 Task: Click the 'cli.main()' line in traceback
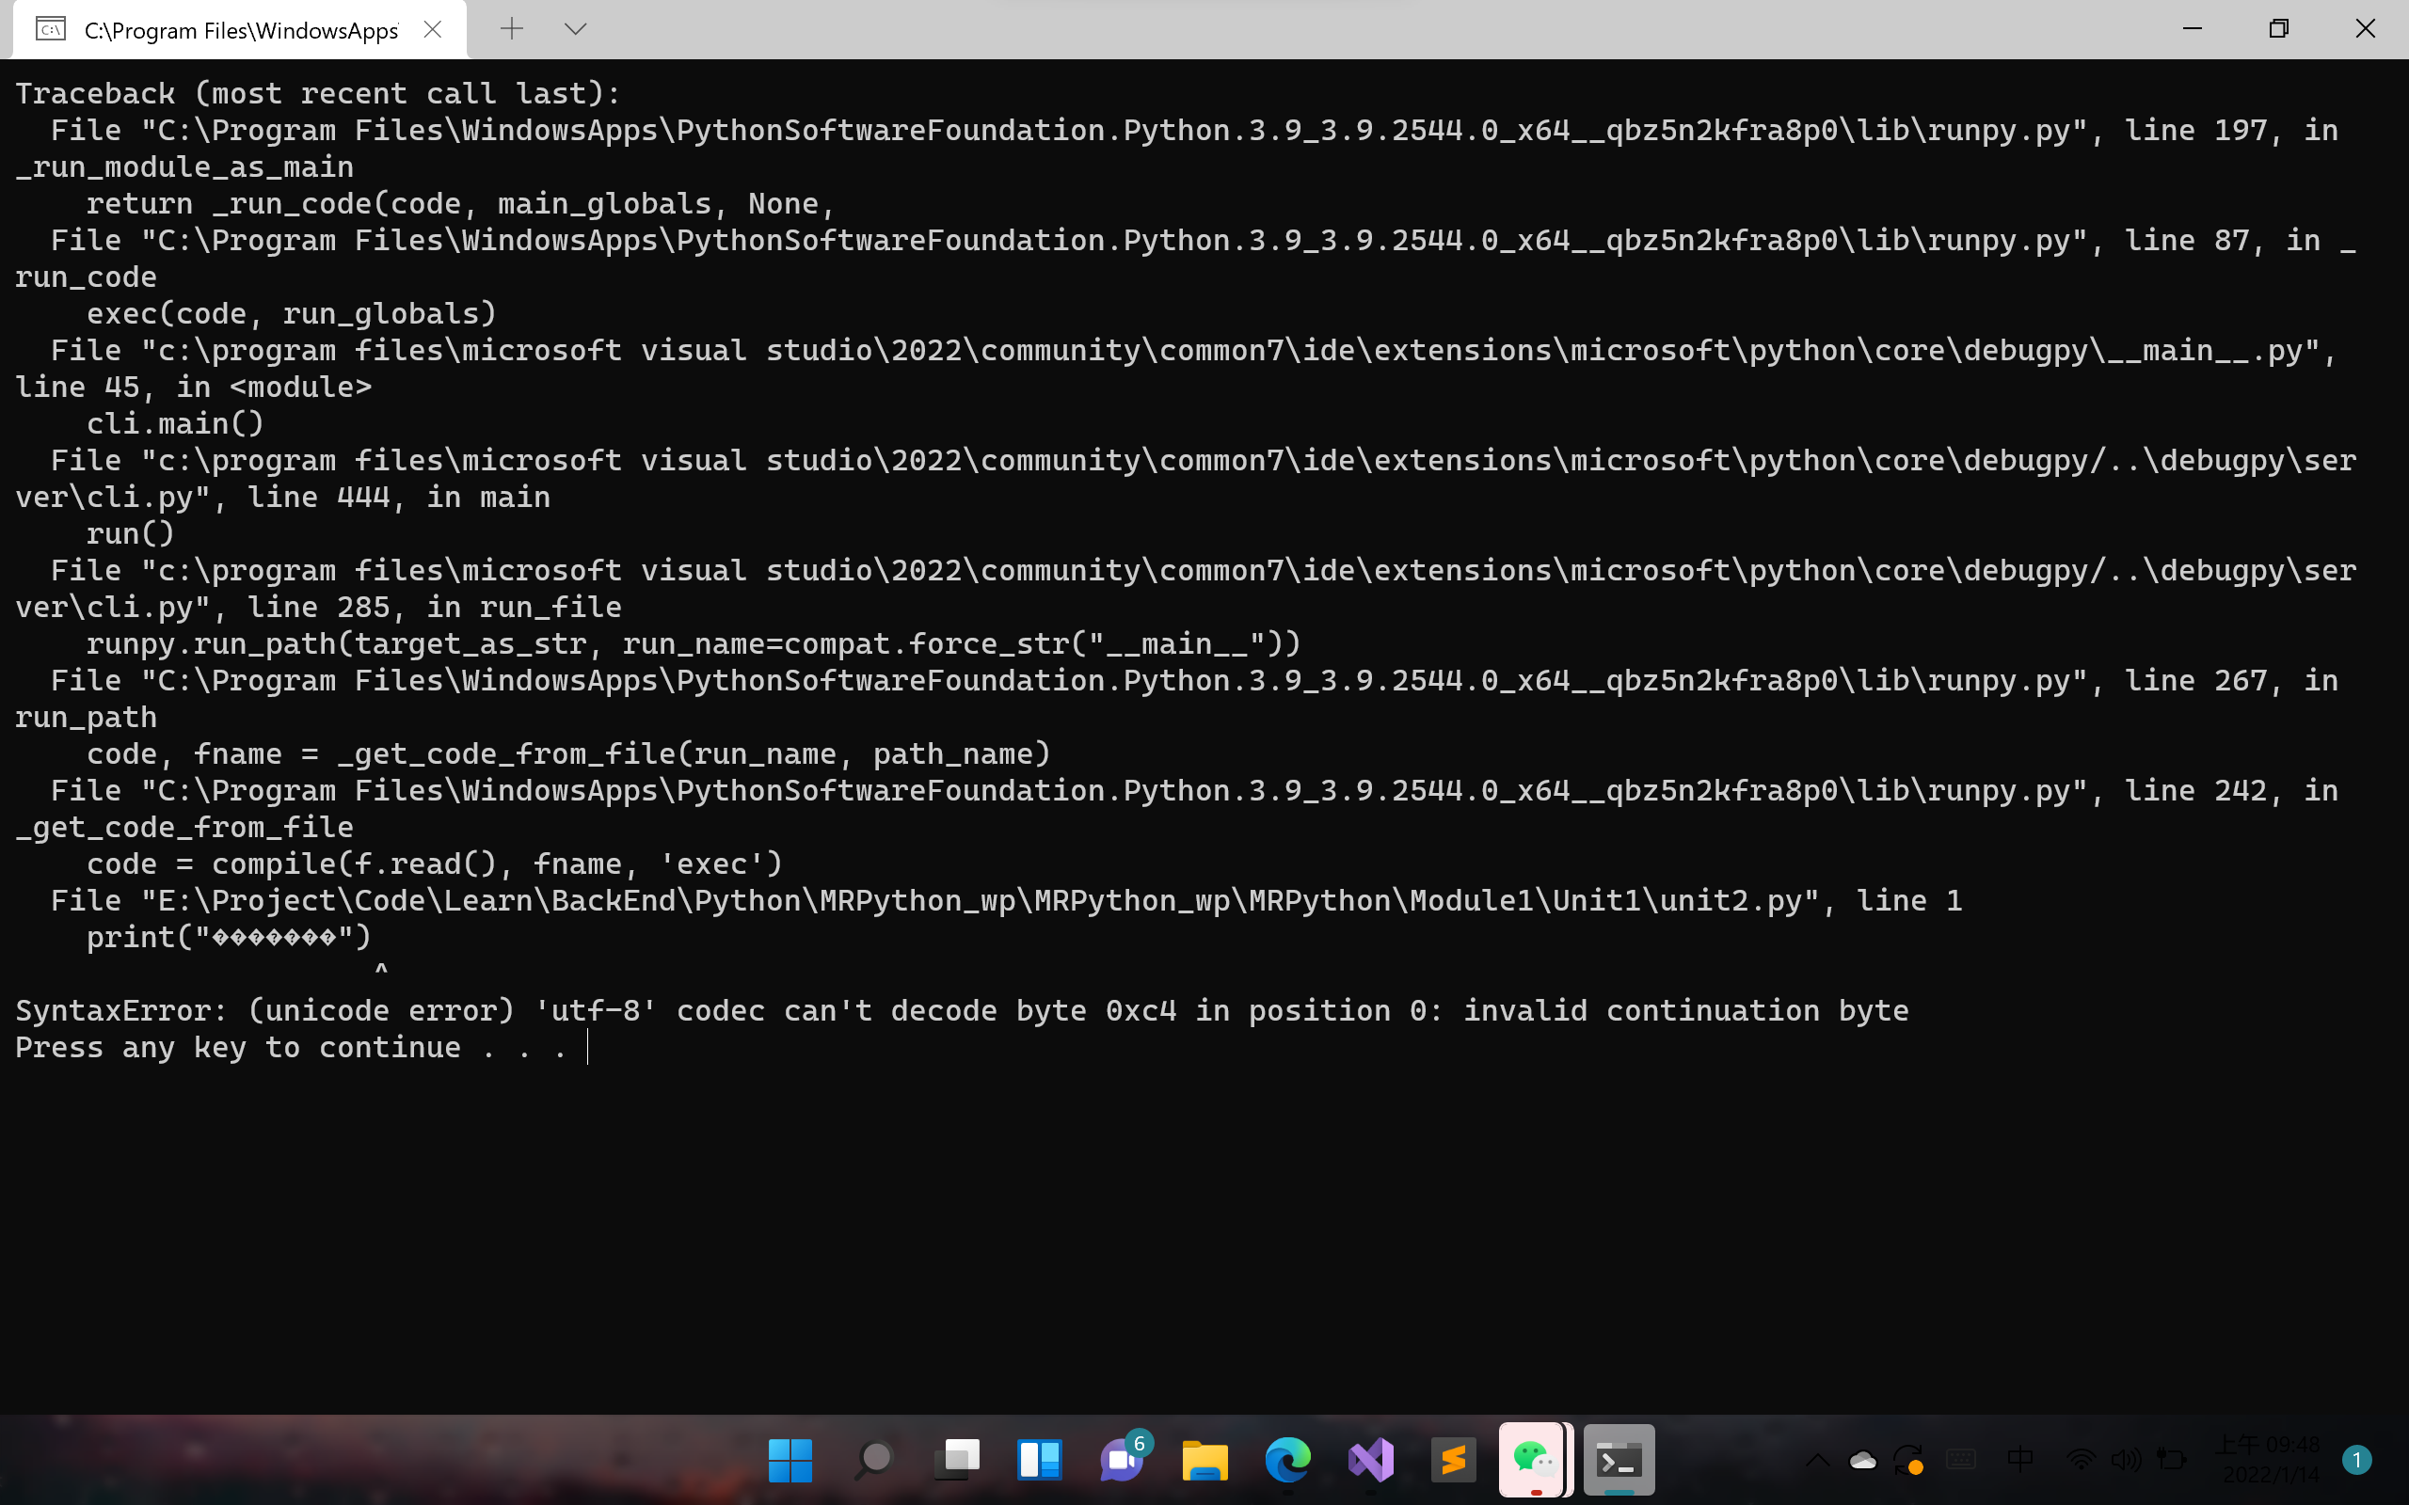(x=175, y=424)
